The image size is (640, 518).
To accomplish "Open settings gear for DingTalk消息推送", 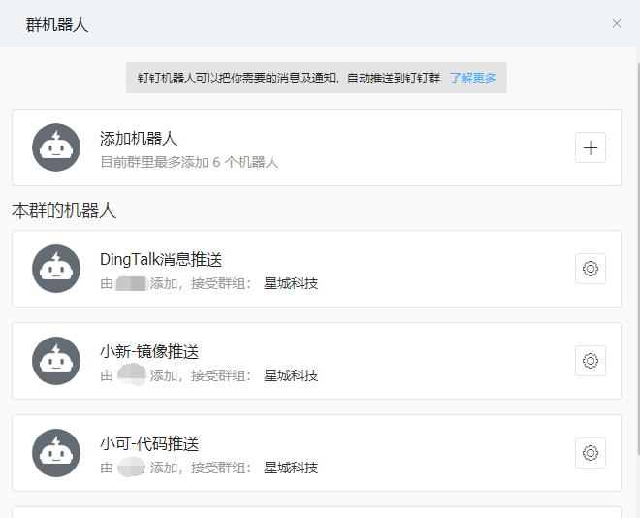I will click(591, 269).
